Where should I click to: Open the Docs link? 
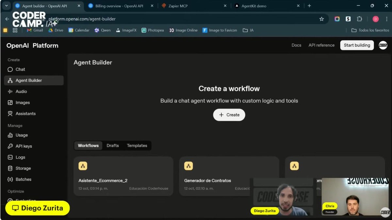[x=296, y=45]
